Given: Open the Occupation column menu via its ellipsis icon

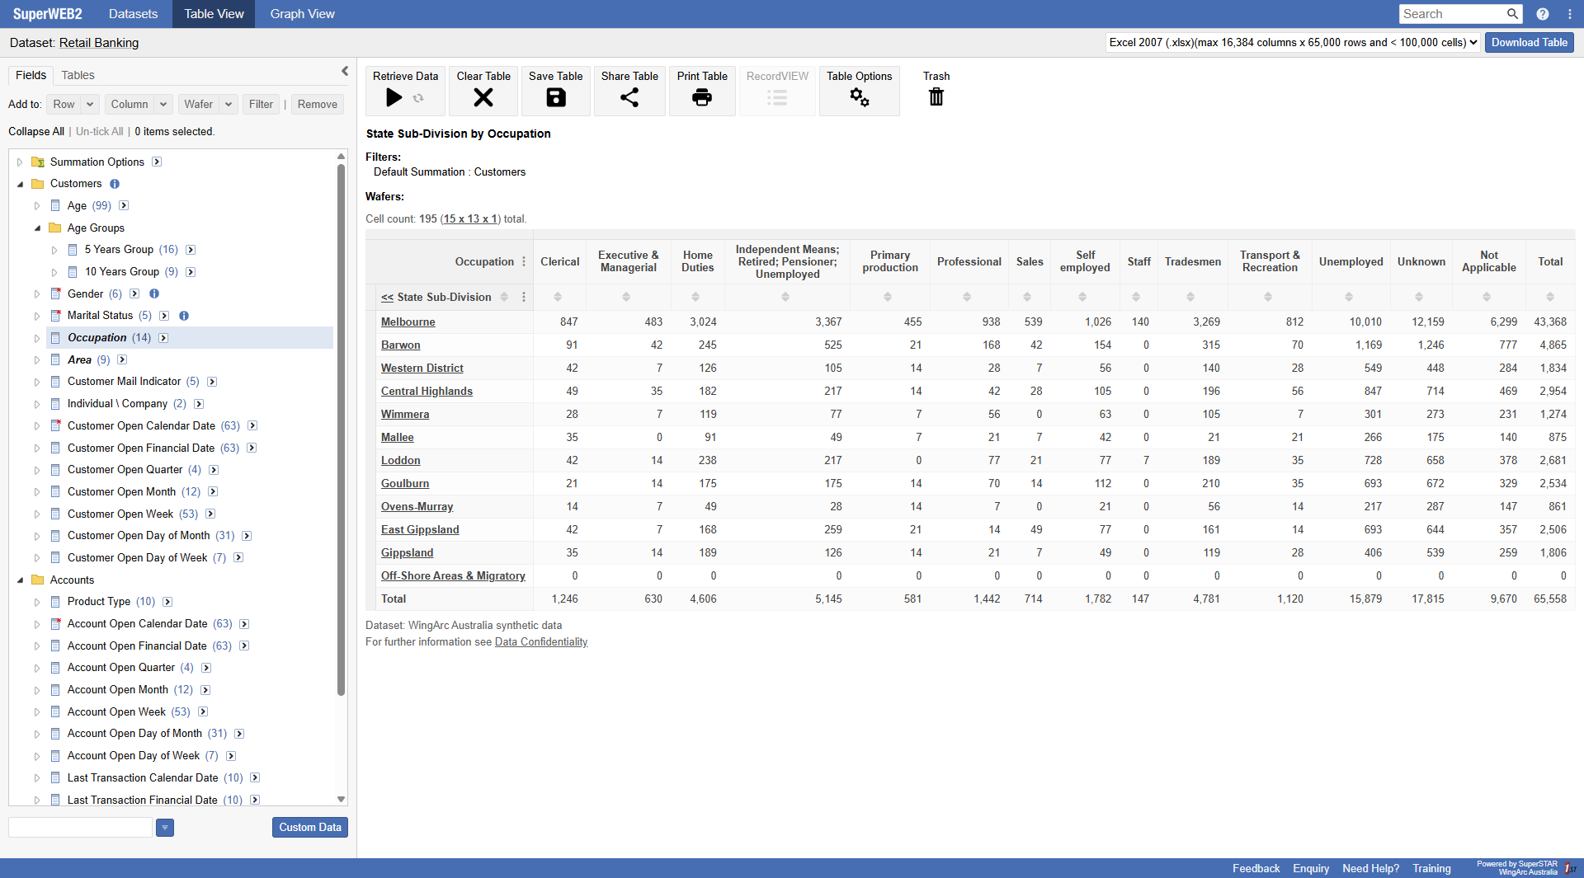Looking at the screenshot, I should 525,261.
